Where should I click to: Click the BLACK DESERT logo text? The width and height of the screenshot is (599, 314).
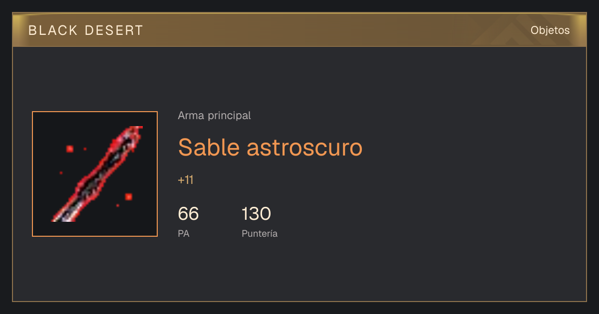pyautogui.click(x=86, y=30)
